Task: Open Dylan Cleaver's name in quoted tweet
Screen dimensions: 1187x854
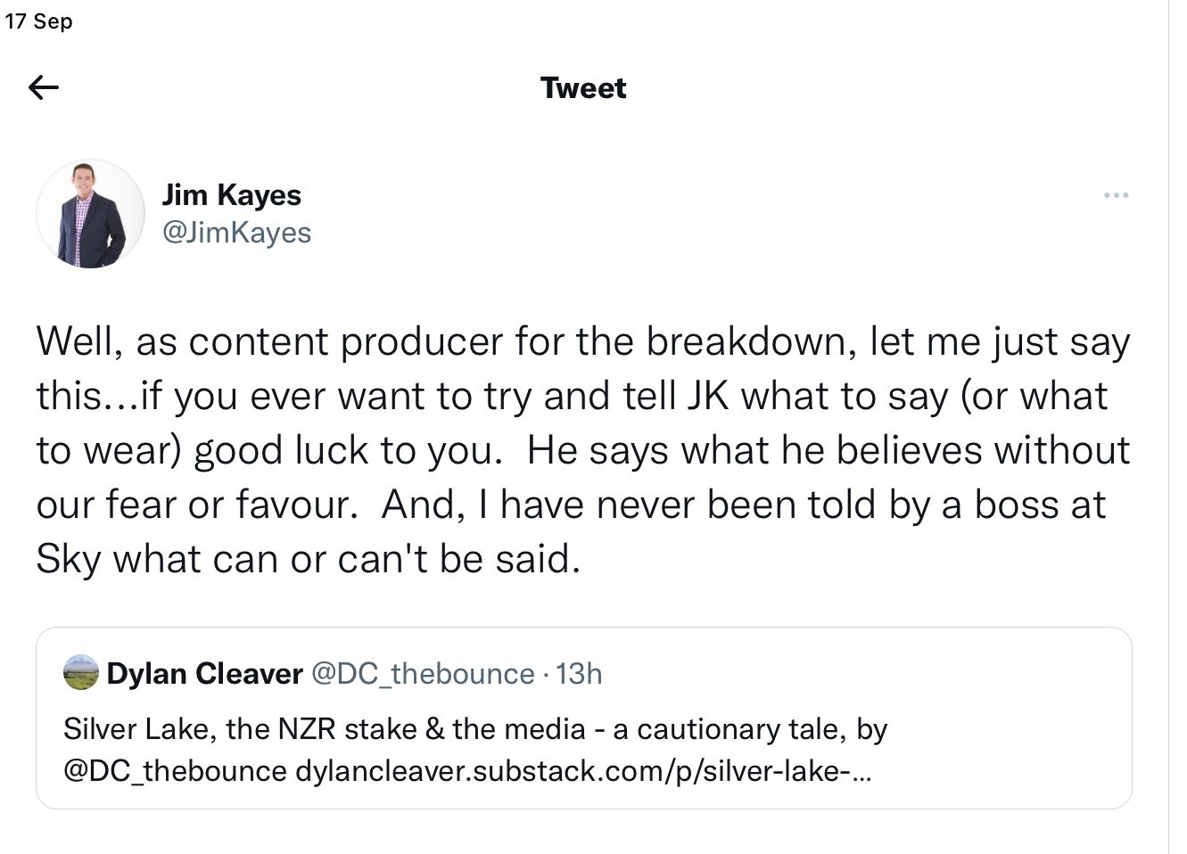Action: [x=204, y=673]
